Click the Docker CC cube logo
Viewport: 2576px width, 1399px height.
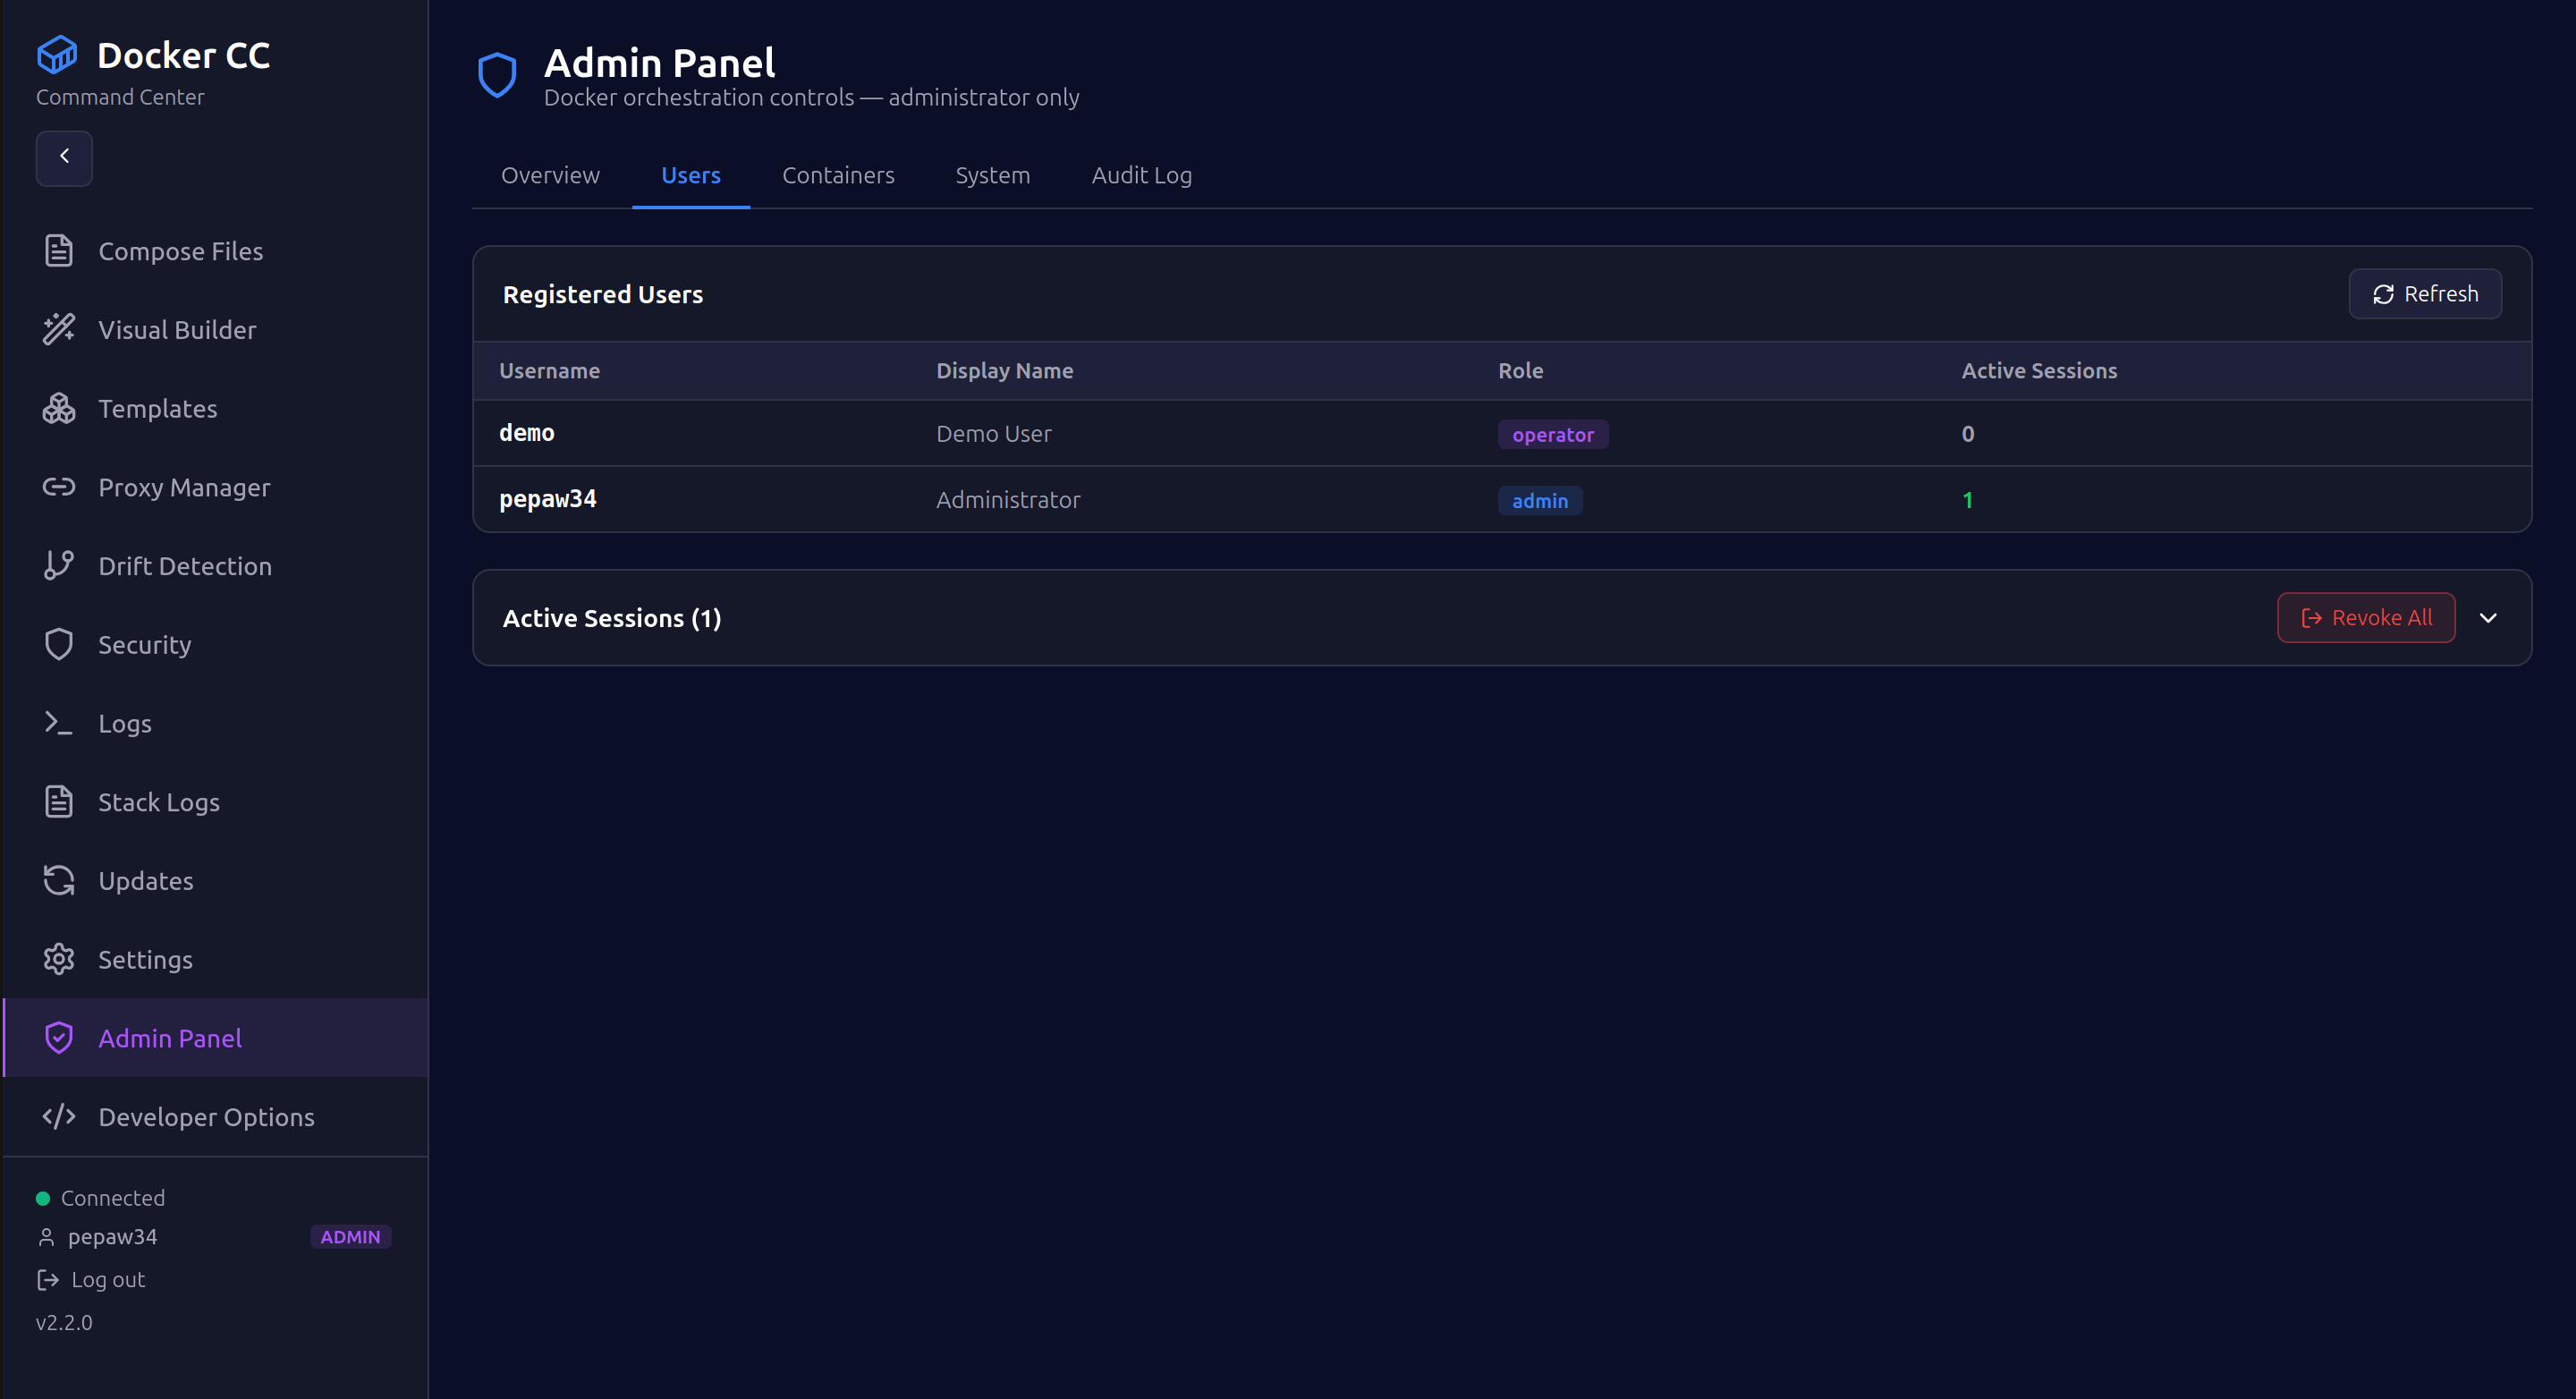pos(57,55)
